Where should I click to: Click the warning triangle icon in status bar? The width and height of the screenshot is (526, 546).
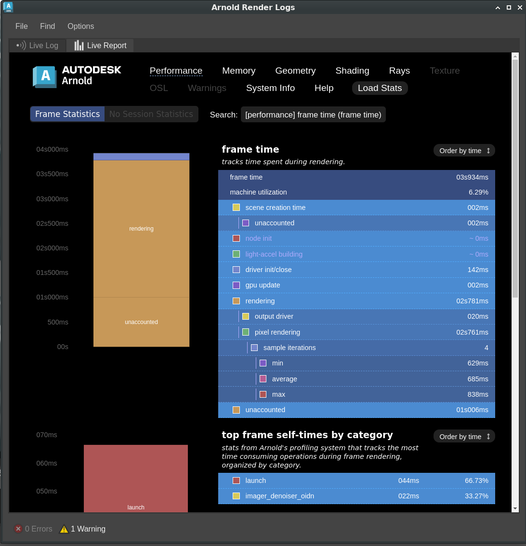(x=64, y=529)
